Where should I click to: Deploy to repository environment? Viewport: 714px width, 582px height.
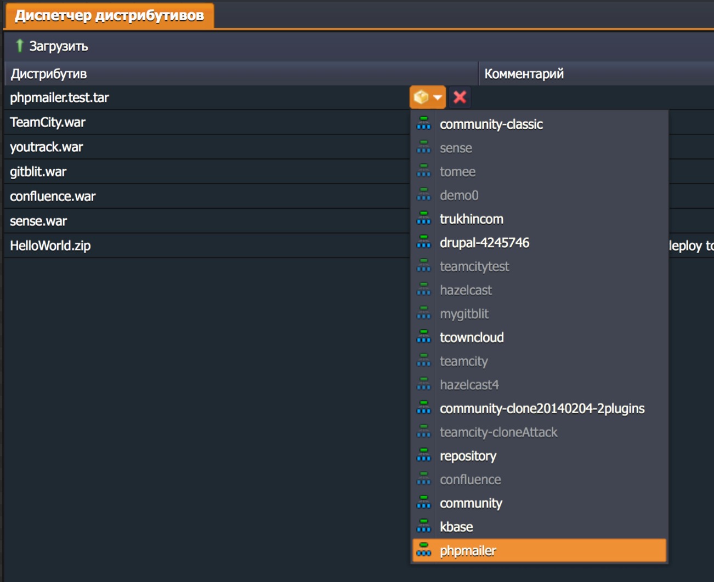540,456
